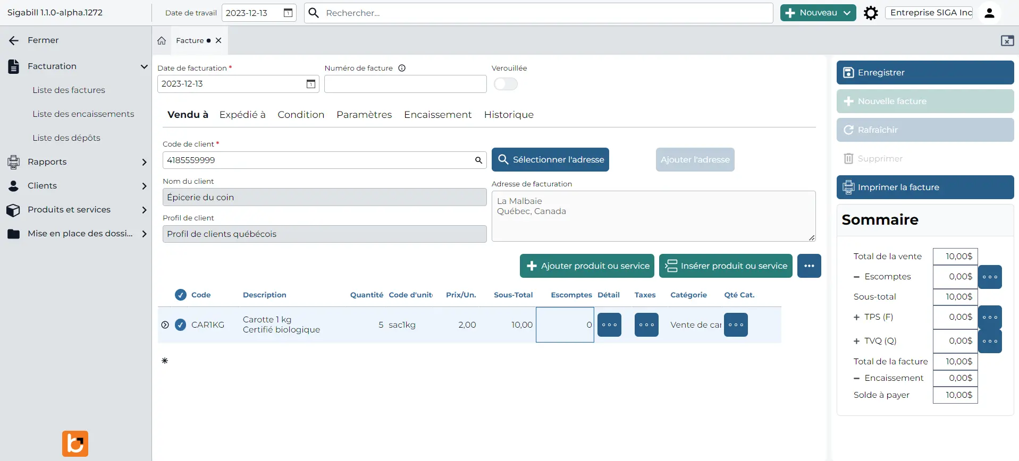Viewport: 1019px width, 461px height.
Task: Open the Encaissement tab
Action: coord(438,115)
